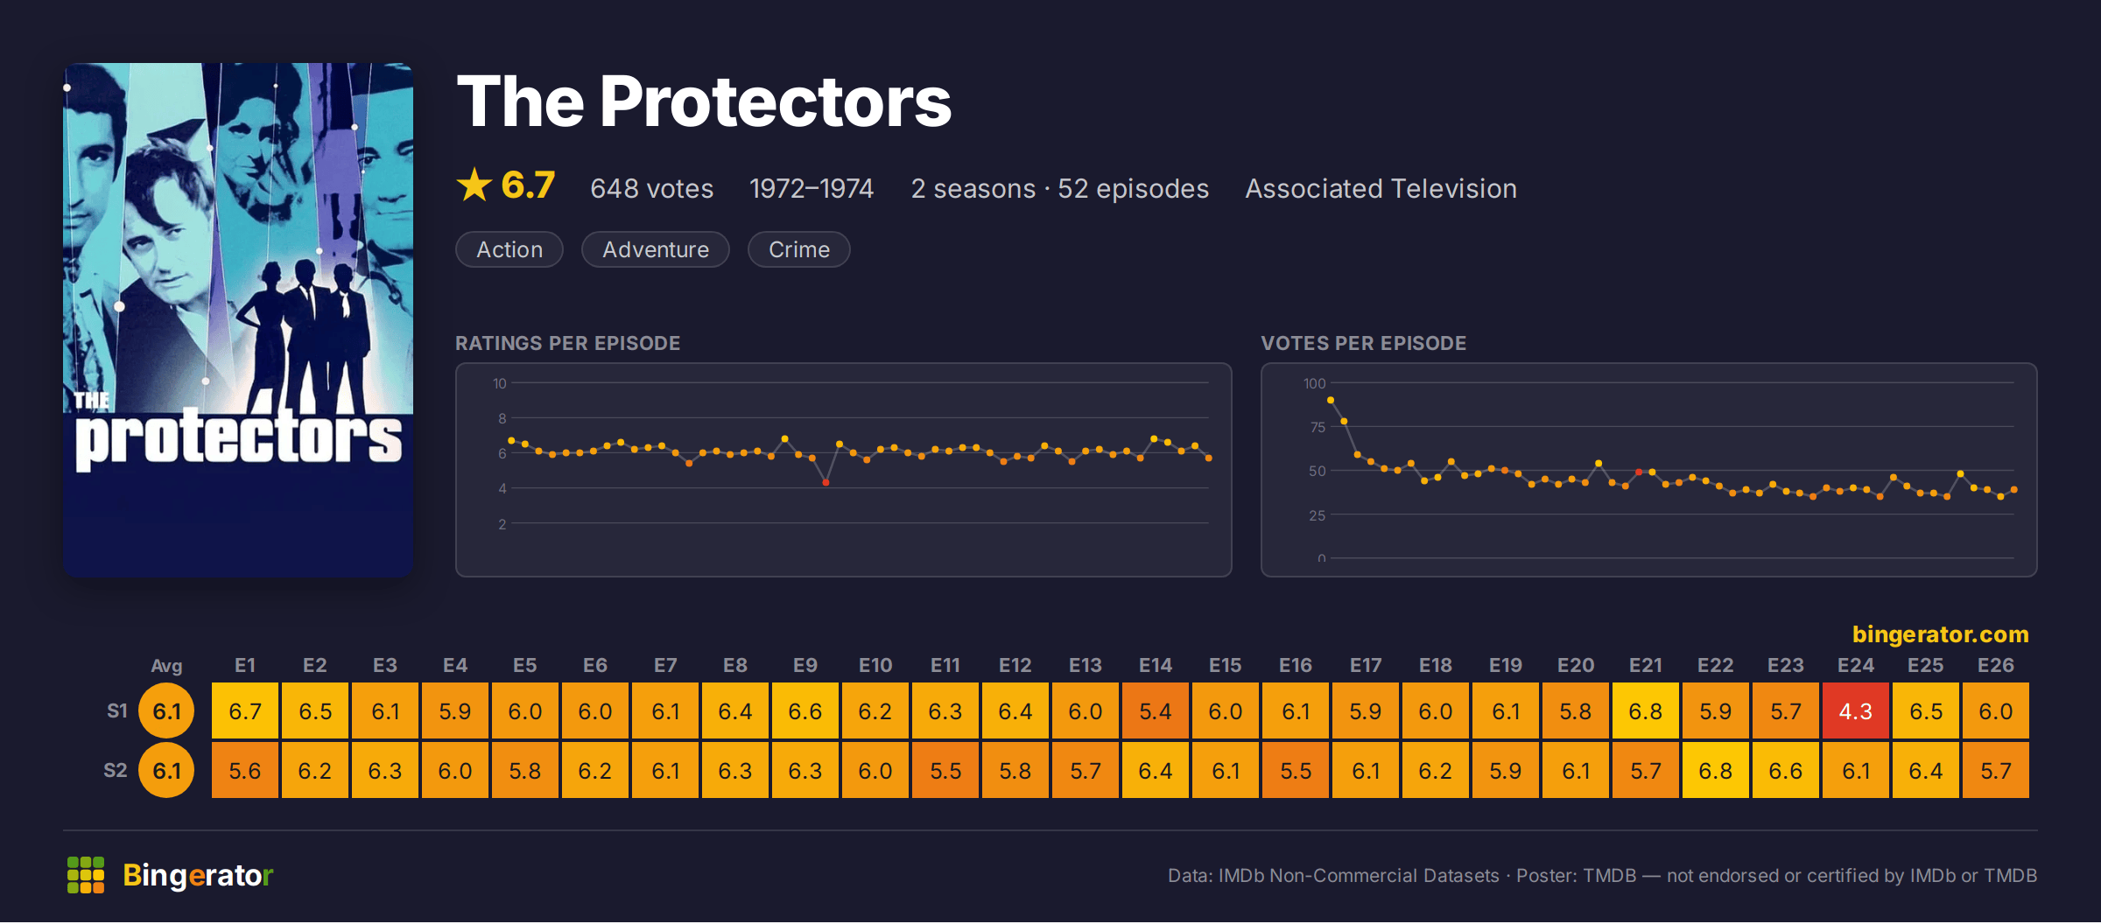Screen dimensions: 2101x924
Task: Click the yellow rating star icon
Action: coord(474,185)
